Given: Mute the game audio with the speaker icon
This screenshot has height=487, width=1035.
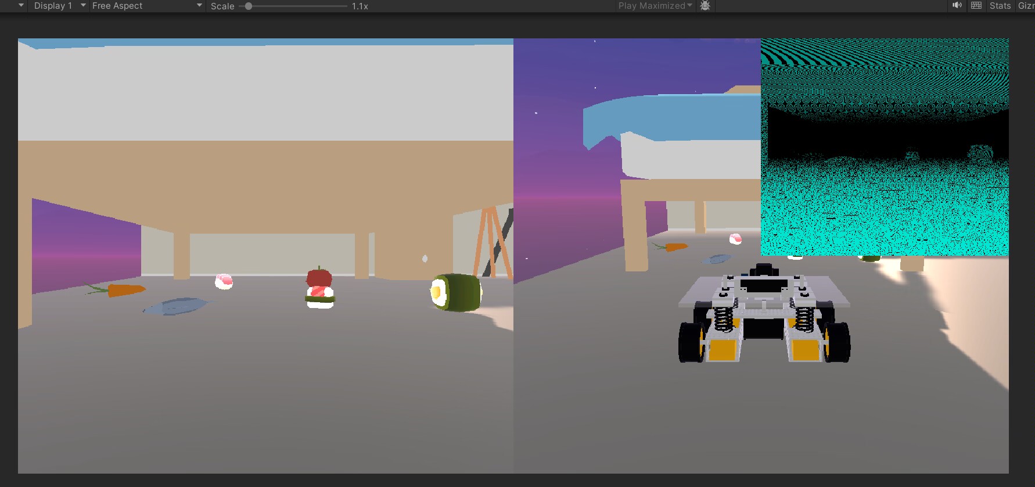Looking at the screenshot, I should [957, 6].
